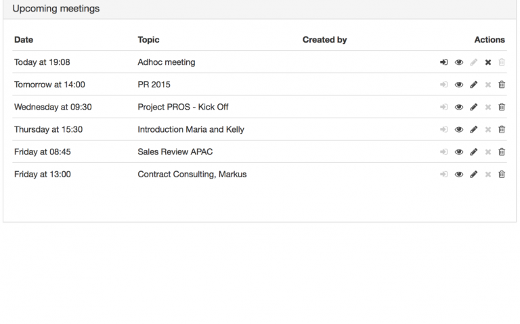Edit the PR 2015 meeting

(x=473, y=85)
